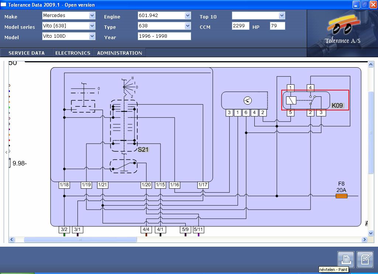
Task: Click the K09 relay label
Action: tap(337, 105)
